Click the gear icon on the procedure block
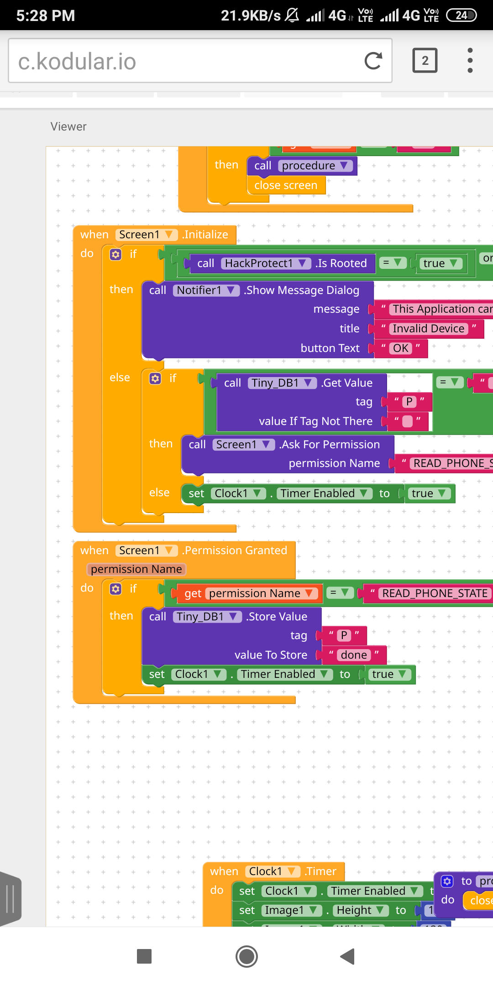Viewport: 493px width, 986px height. [x=447, y=881]
